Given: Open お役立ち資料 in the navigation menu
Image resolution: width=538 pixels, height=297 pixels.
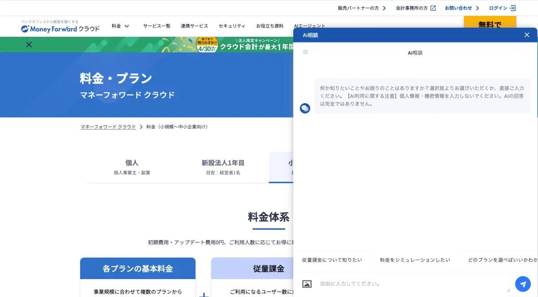Looking at the screenshot, I should click(x=270, y=26).
